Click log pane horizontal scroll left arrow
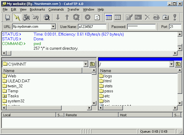The image size is (184, 135). tap(4, 53)
